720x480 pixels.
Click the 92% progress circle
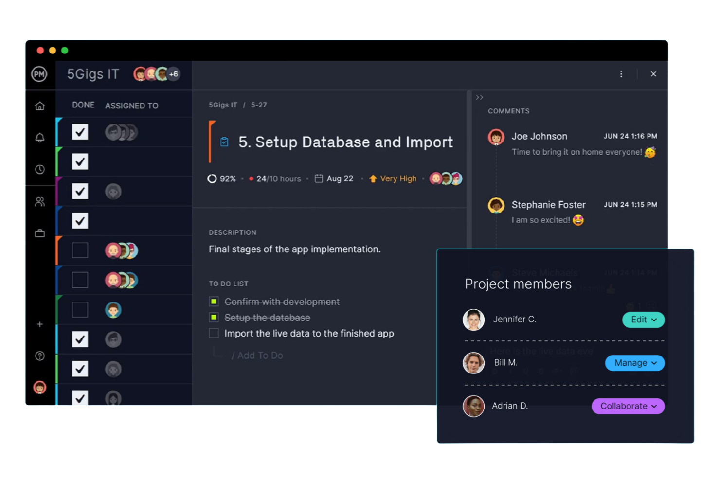[x=213, y=178]
